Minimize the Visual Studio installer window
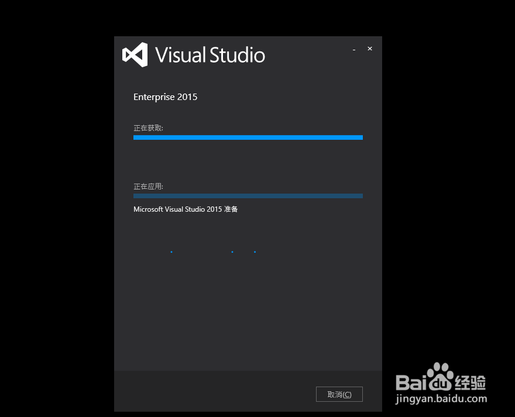Image resolution: width=515 pixels, height=417 pixels. [x=354, y=49]
